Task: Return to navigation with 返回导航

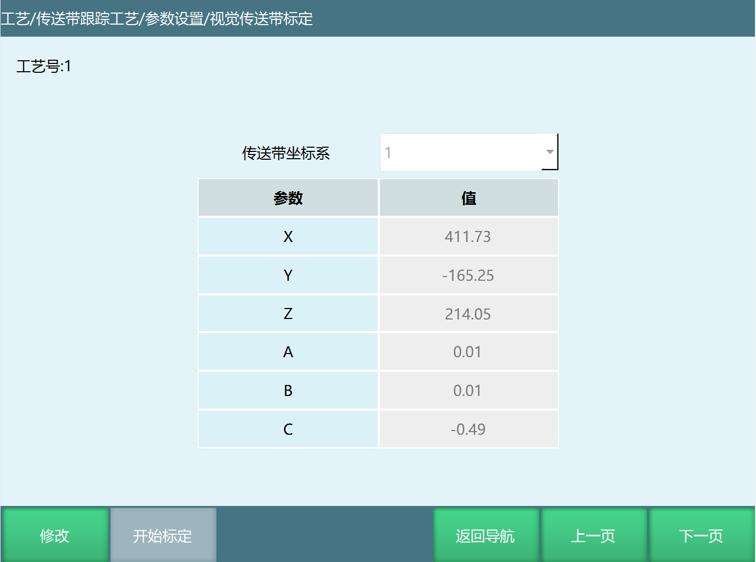Action: coord(486,535)
